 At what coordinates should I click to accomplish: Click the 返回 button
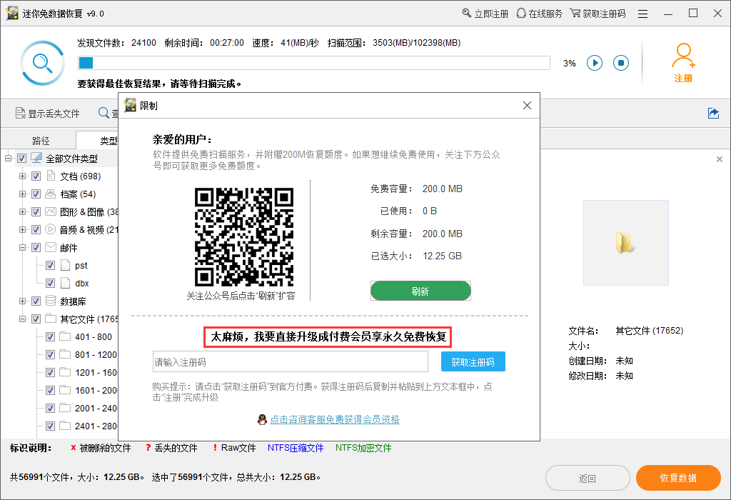(588, 478)
